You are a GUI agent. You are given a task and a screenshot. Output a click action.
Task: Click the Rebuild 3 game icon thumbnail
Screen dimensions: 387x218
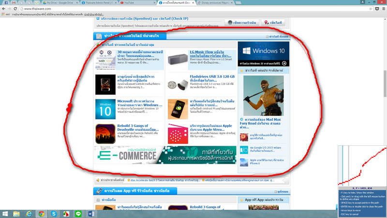[105, 134]
